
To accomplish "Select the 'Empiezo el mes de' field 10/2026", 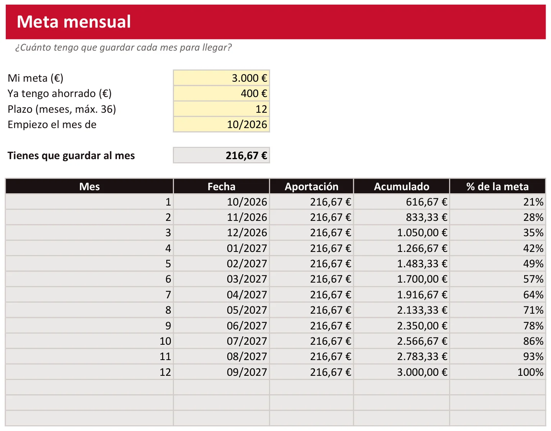I will 221,124.
